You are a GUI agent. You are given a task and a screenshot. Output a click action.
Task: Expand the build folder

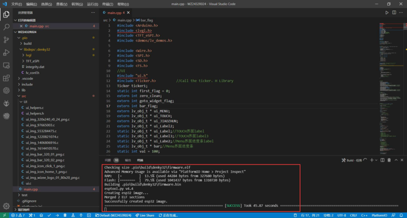coord(21,44)
